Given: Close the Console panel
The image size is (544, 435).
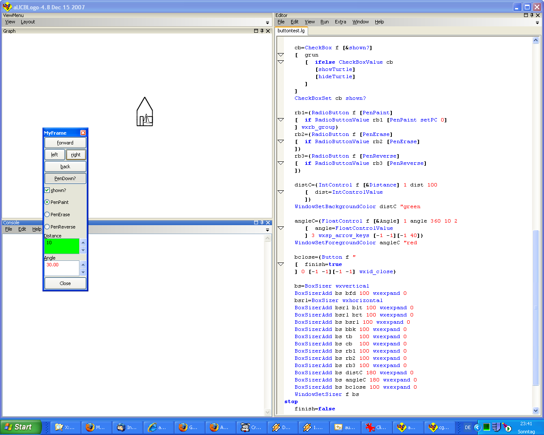Looking at the screenshot, I should point(268,223).
